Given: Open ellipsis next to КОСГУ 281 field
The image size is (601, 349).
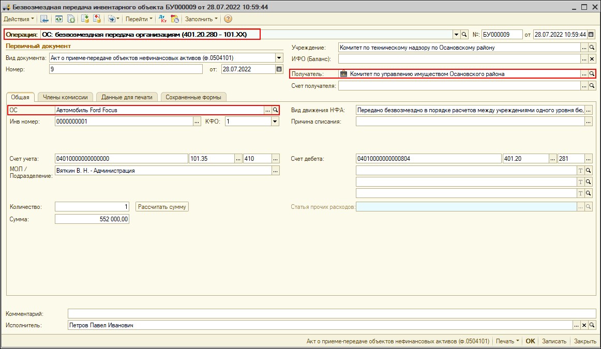Looking at the screenshot, I should point(589,159).
